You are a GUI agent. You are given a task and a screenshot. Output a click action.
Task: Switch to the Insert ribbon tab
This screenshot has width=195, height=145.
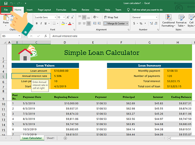coord(29,10)
